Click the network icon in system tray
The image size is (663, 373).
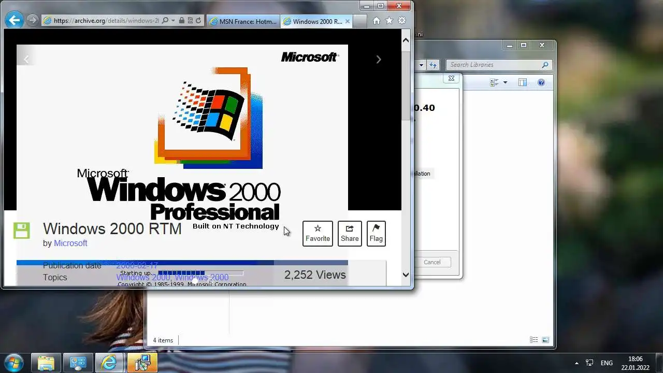(x=589, y=363)
